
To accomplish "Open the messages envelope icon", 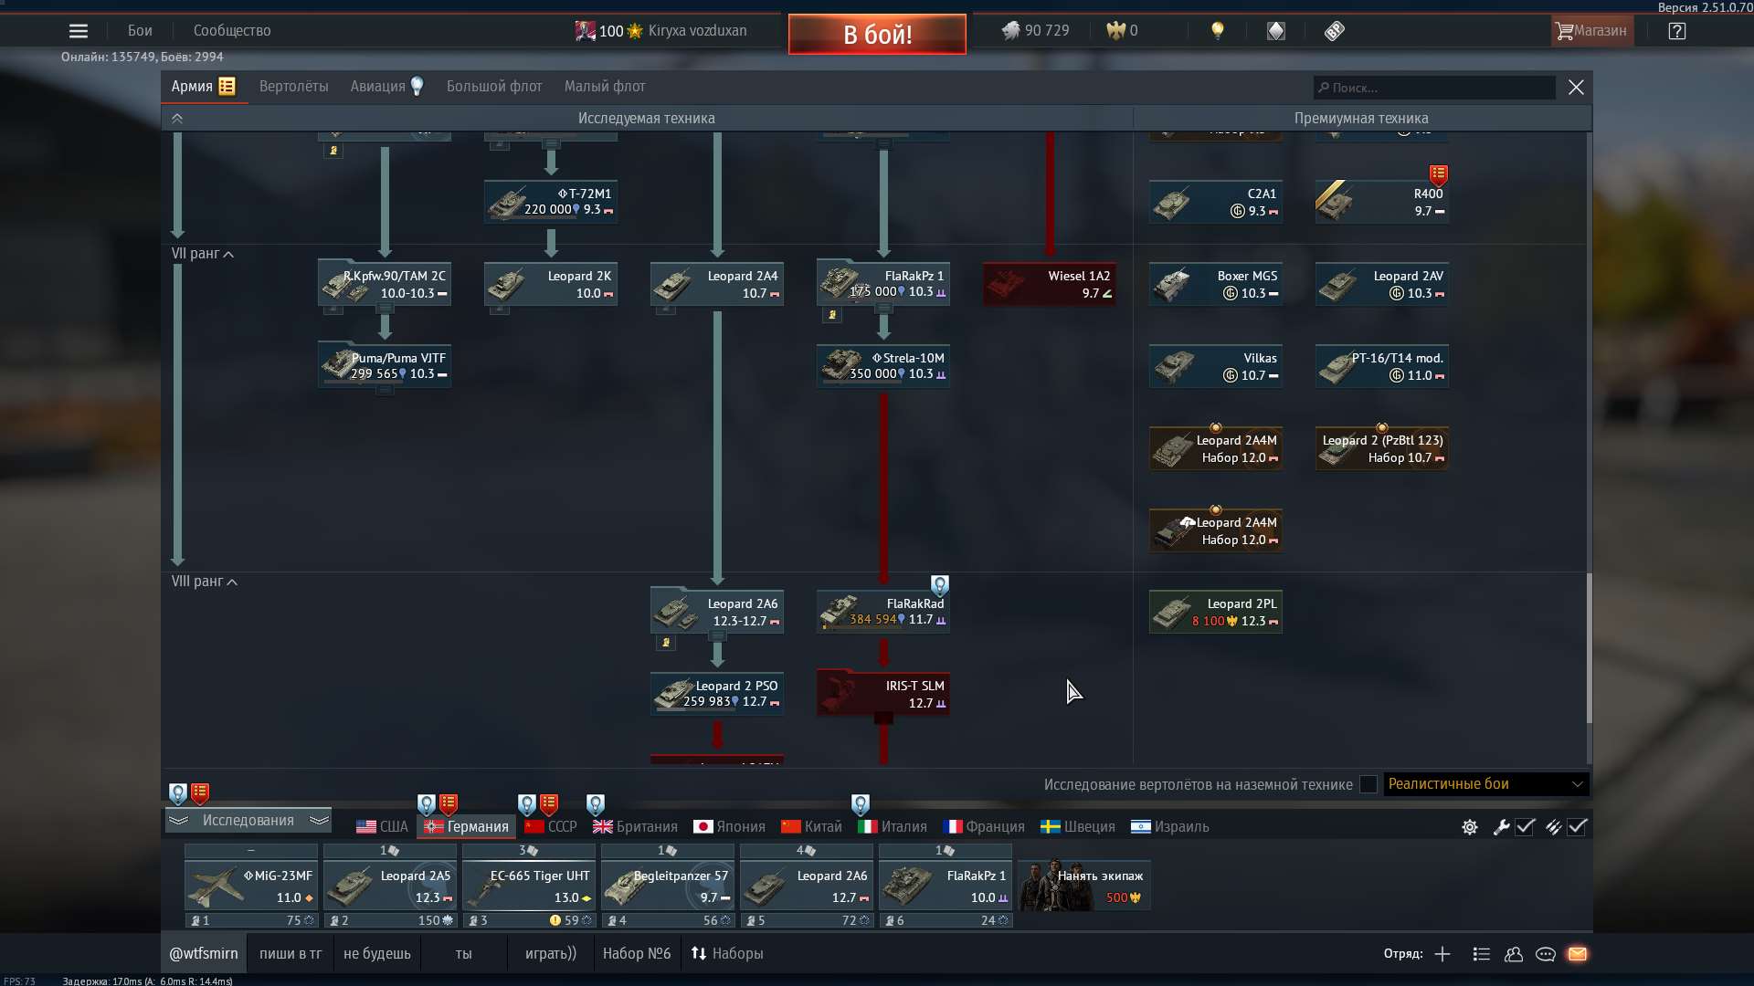I will point(1580,953).
